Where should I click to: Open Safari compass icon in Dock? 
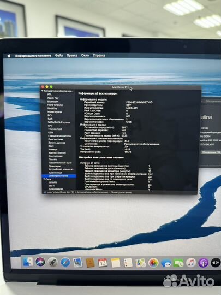tap(65, 262)
